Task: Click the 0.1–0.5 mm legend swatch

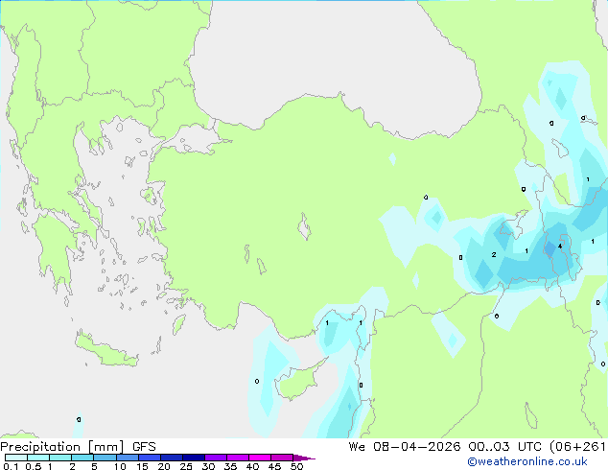Action: (16, 458)
